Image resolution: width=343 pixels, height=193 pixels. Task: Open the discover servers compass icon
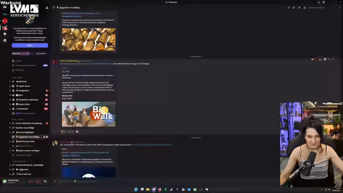pyautogui.click(x=5, y=40)
